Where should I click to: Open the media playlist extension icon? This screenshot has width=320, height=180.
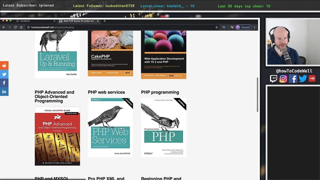232,27
